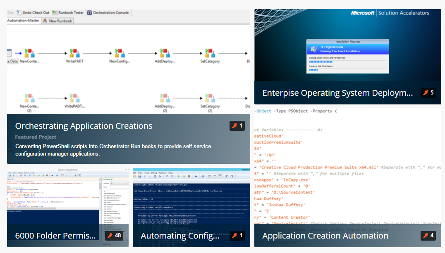Viewport: 445px width, 253px height.
Task: Click the faded SetCatagory (2) activity icon
Action: click(210, 98)
